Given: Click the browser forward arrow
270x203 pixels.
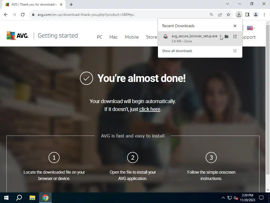Looking at the screenshot, I should coord(14,15).
